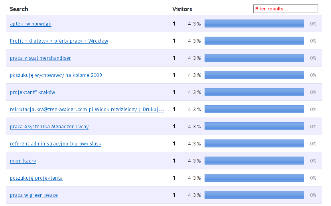Viewport: 331px width, 206px height.
Task: Click the blue bar for 'apteki w norwegii'
Action: pos(254,24)
